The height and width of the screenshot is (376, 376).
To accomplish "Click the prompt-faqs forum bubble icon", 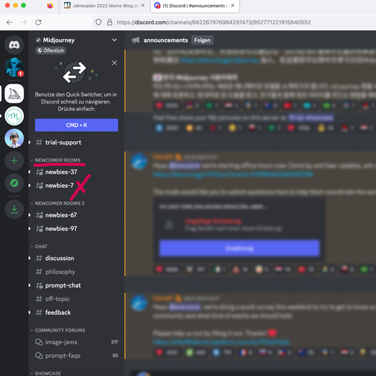I will coord(39,355).
